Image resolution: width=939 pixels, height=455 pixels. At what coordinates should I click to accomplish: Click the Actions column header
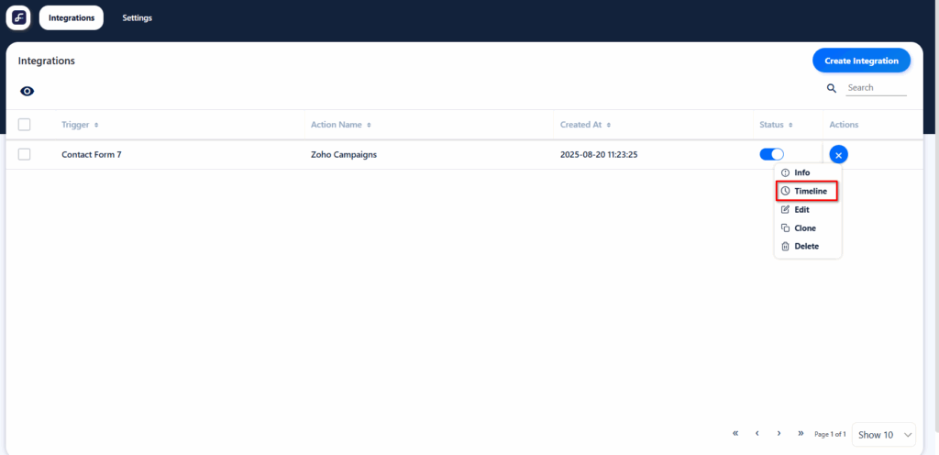tap(844, 125)
